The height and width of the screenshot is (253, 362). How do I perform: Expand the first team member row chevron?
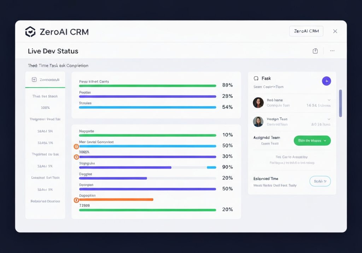click(329, 100)
